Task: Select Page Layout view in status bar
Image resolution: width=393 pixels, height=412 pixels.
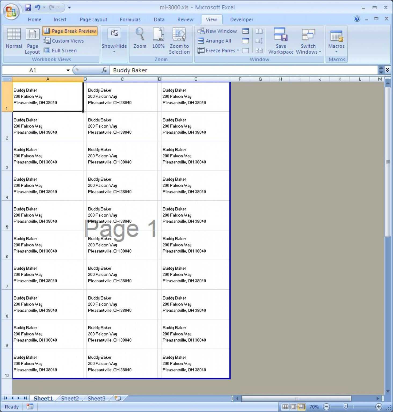Action: click(x=293, y=407)
